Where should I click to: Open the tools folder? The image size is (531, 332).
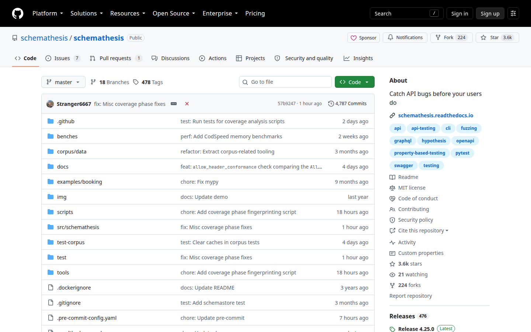click(63, 273)
